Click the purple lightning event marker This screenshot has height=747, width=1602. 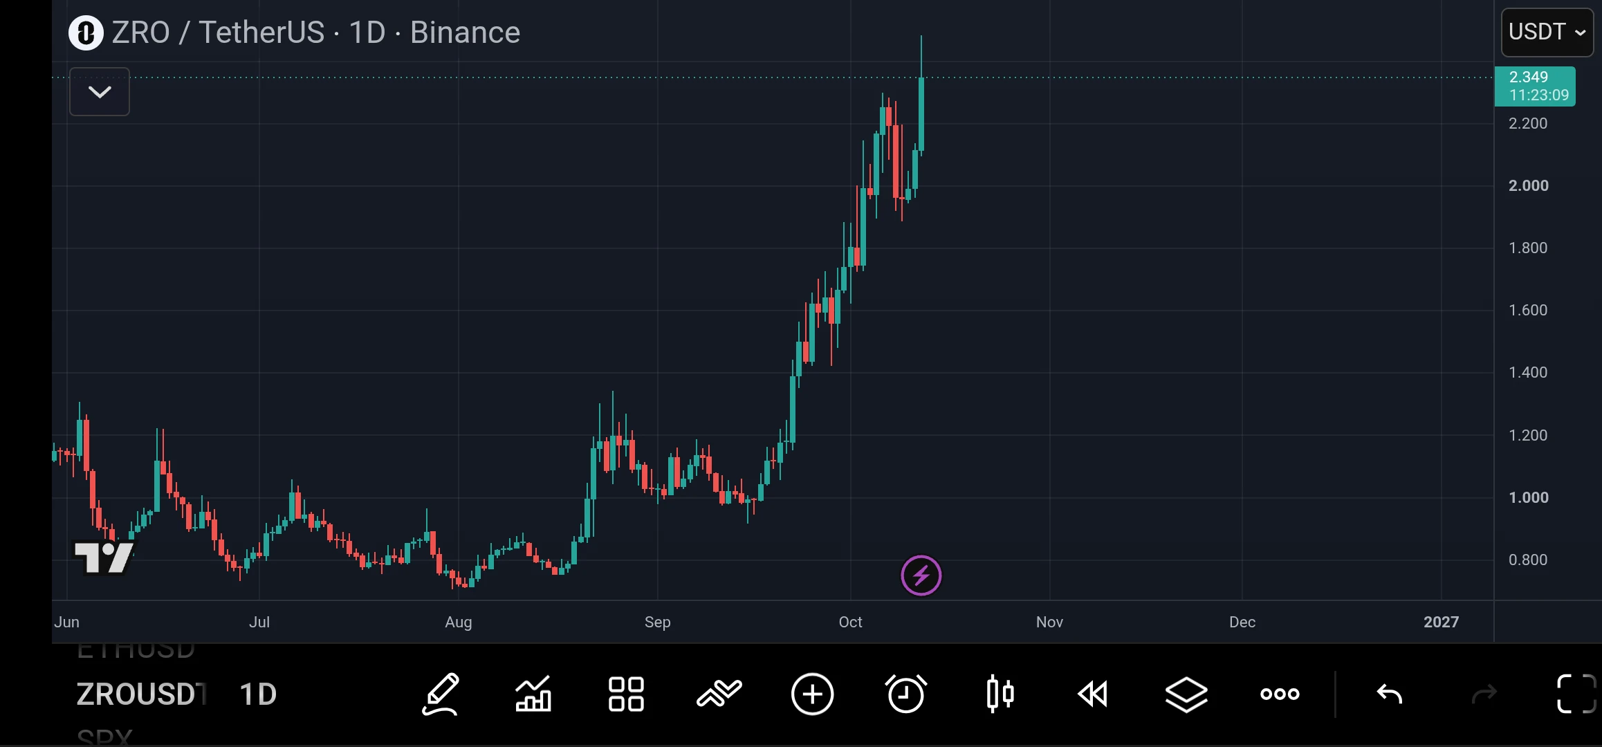[921, 575]
